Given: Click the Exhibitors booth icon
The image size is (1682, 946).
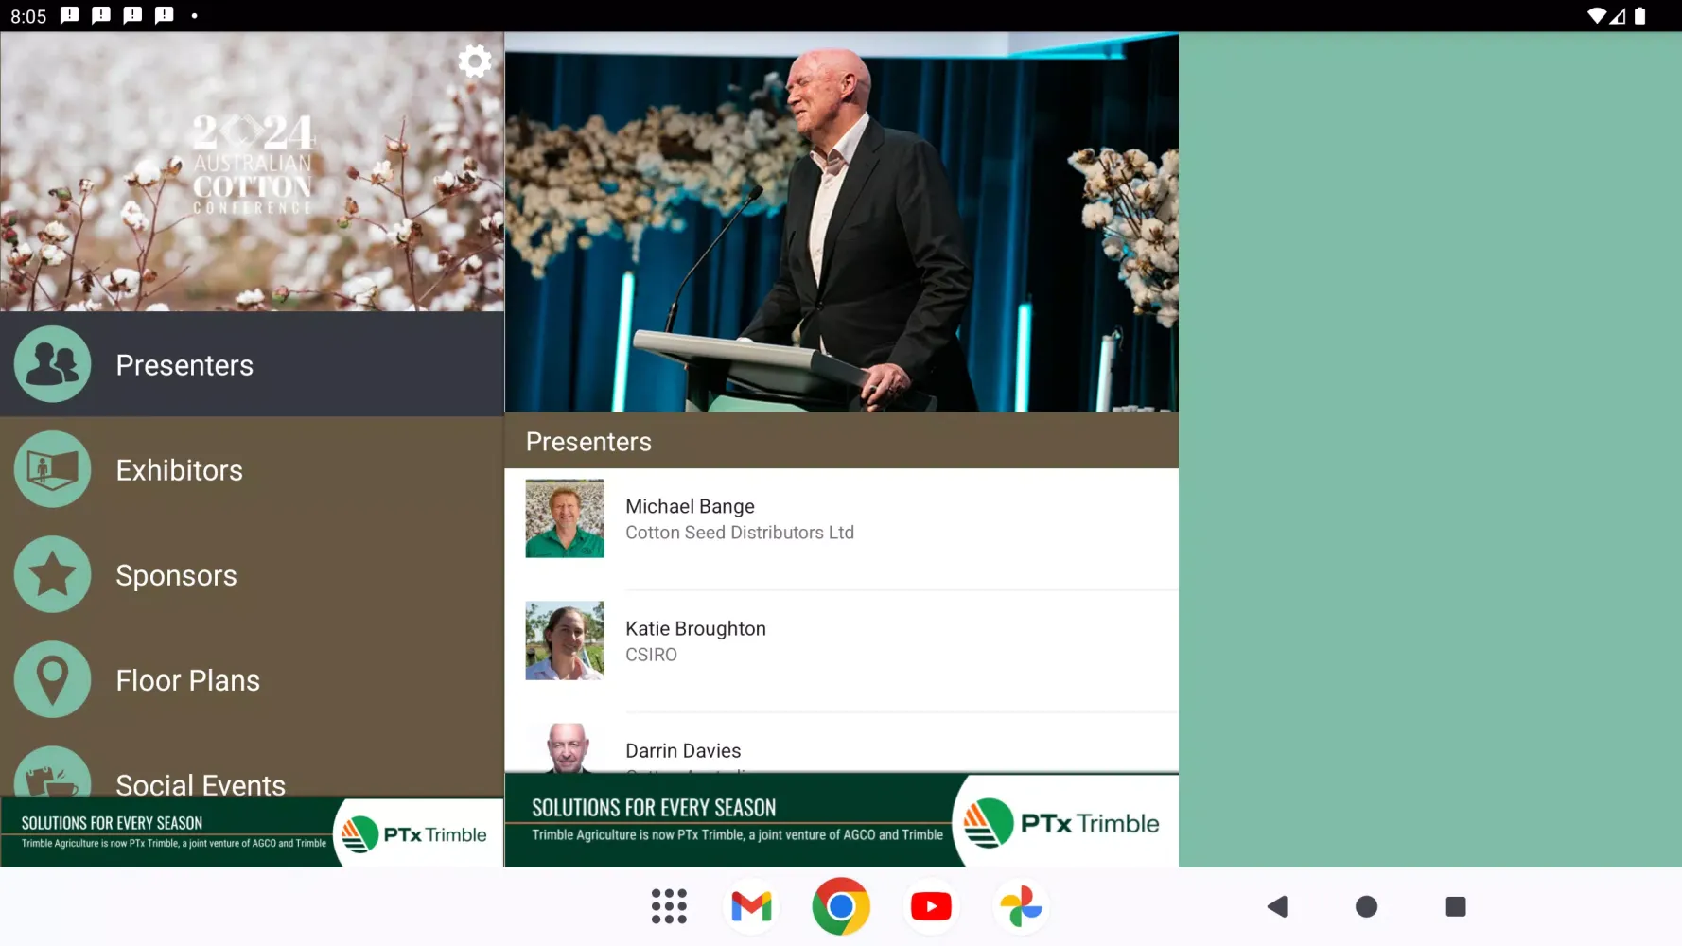Looking at the screenshot, I should point(52,468).
